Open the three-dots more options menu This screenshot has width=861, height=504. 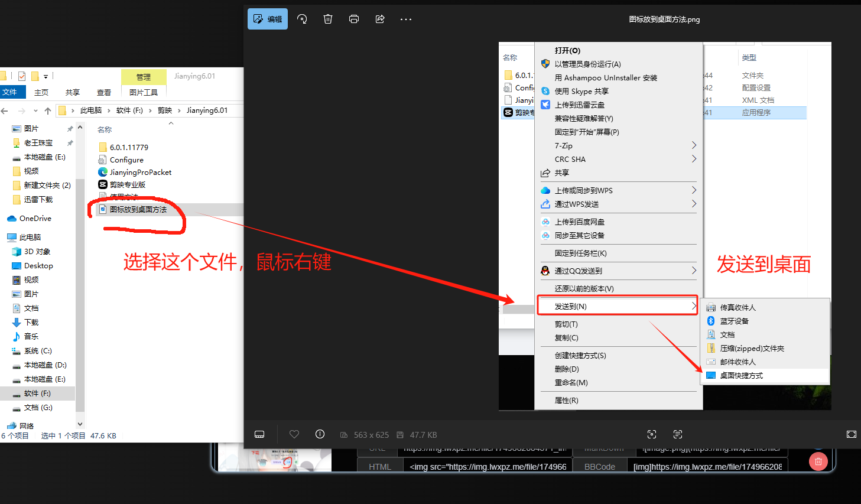[405, 19]
